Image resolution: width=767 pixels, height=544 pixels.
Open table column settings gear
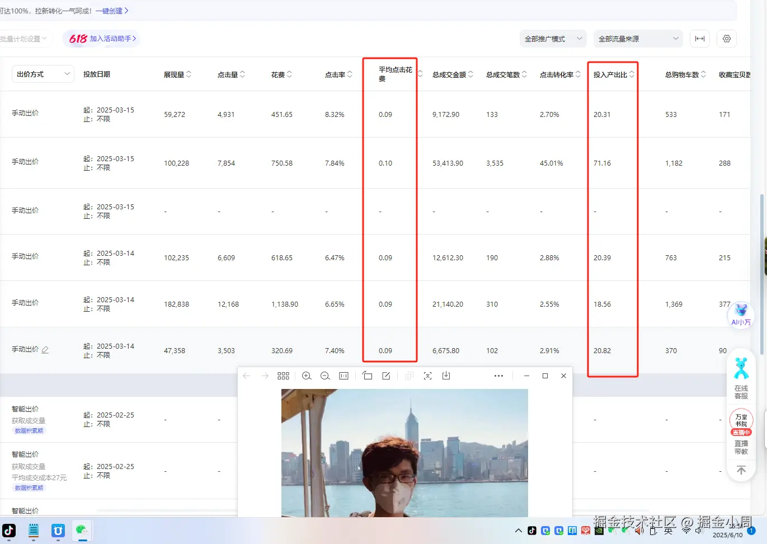coord(727,39)
